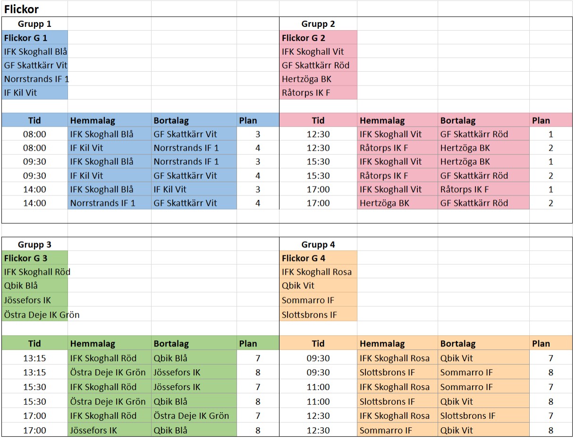This screenshot has height=440, width=576.
Task: Select Slottsbrons IF in the Bortalag column
Action: [x=468, y=416]
